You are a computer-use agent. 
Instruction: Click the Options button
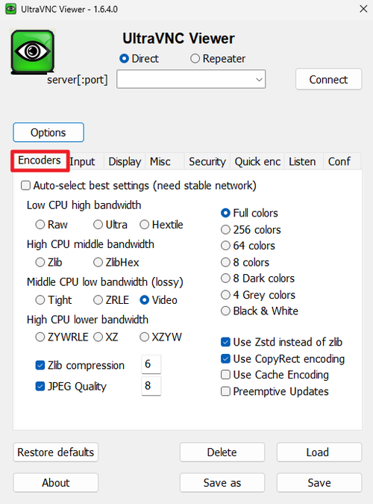[48, 132]
